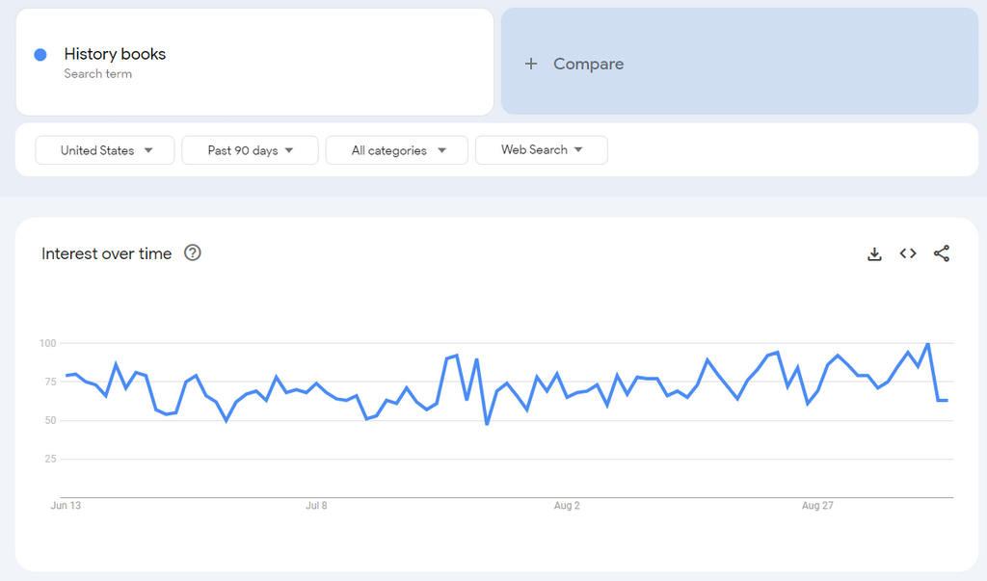The image size is (987, 581).
Task: Switch focus to the Compare panel
Action: click(x=740, y=61)
